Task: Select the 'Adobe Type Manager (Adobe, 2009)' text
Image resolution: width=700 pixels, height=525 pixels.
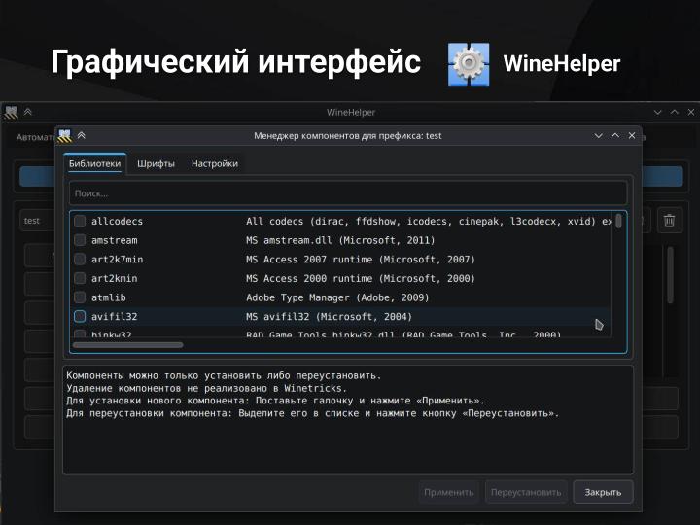Action: 337,297
